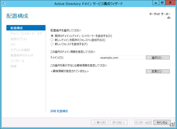Click the 選択(S)… button
The height and width of the screenshot is (129, 177).
pyautogui.click(x=158, y=58)
